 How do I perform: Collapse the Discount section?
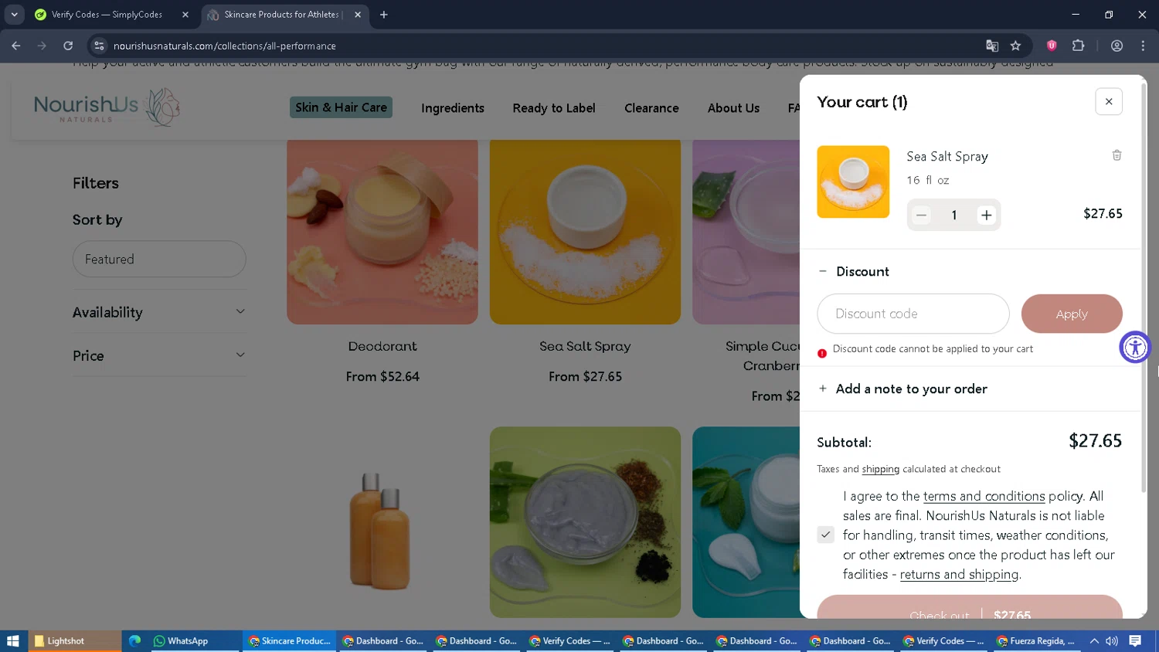click(853, 271)
